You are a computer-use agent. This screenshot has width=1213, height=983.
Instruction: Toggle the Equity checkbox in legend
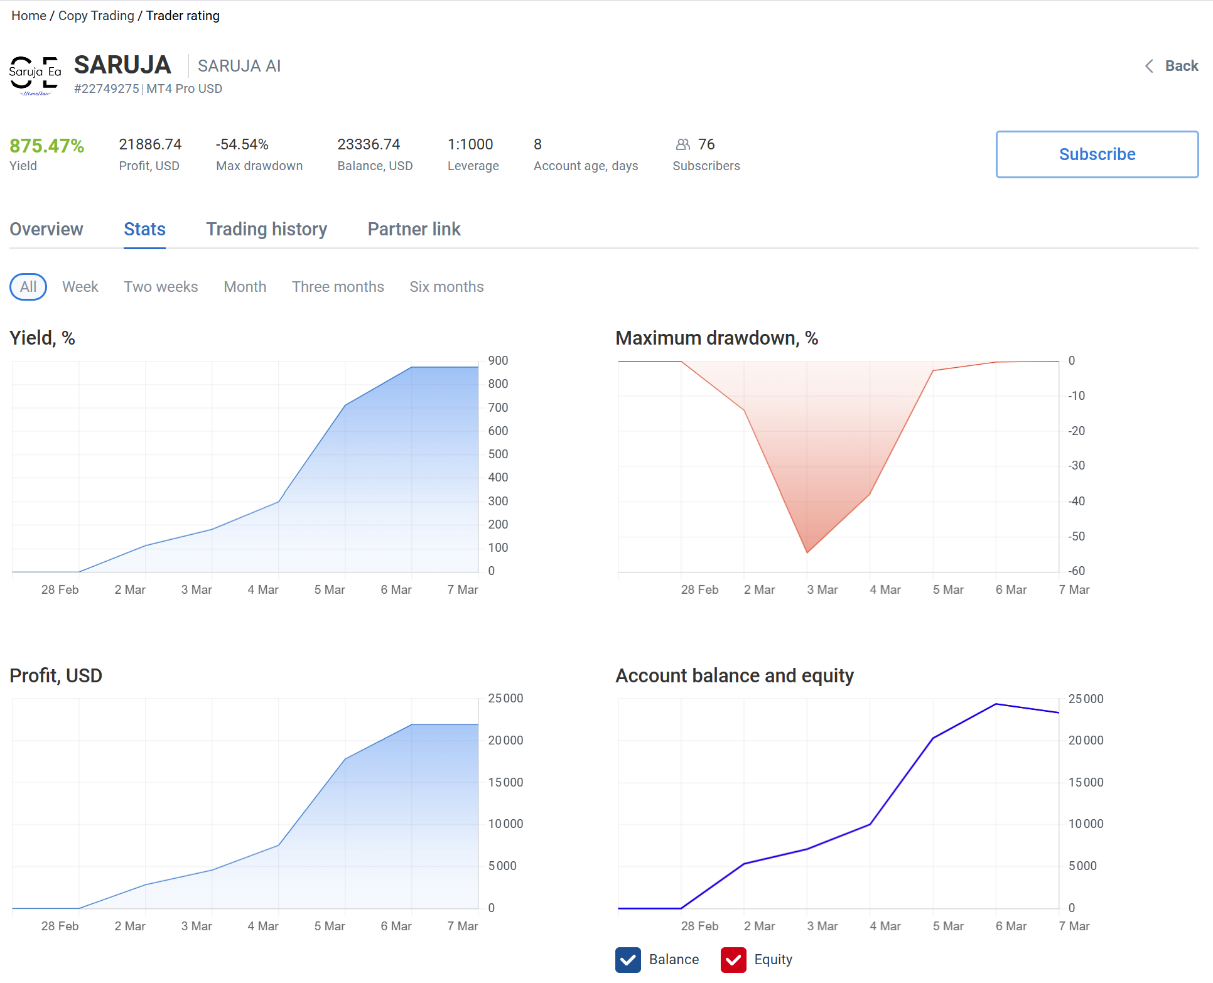(733, 960)
